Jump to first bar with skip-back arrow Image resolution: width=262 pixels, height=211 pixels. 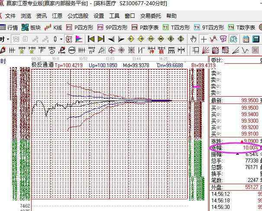[x=91, y=39]
